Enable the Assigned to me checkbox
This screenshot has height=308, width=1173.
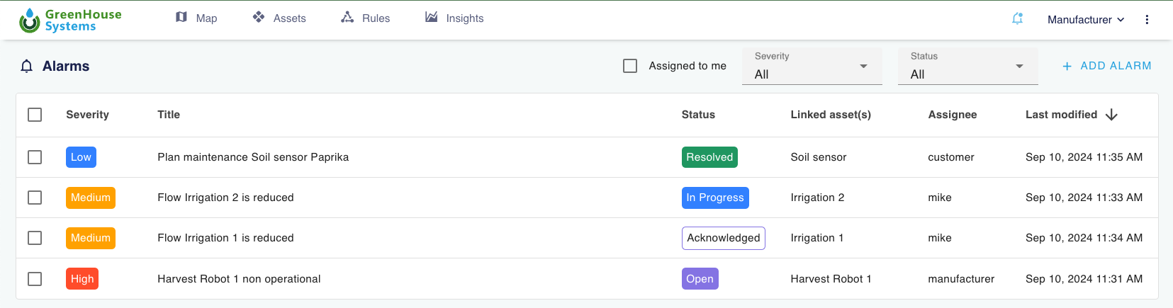pos(630,66)
